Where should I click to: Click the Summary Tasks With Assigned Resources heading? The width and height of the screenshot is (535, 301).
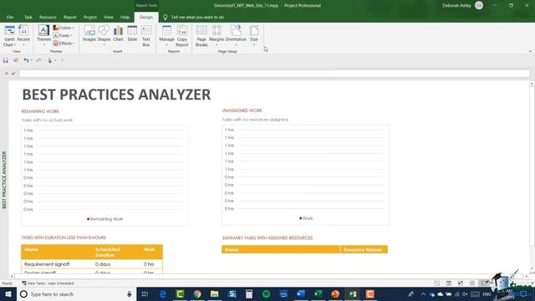click(267, 237)
